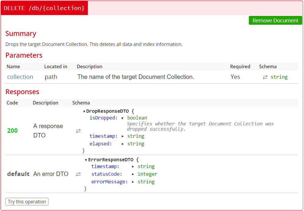Click the summary text about dropping the collection
The height and width of the screenshot is (211, 304).
pyautogui.click(x=94, y=44)
